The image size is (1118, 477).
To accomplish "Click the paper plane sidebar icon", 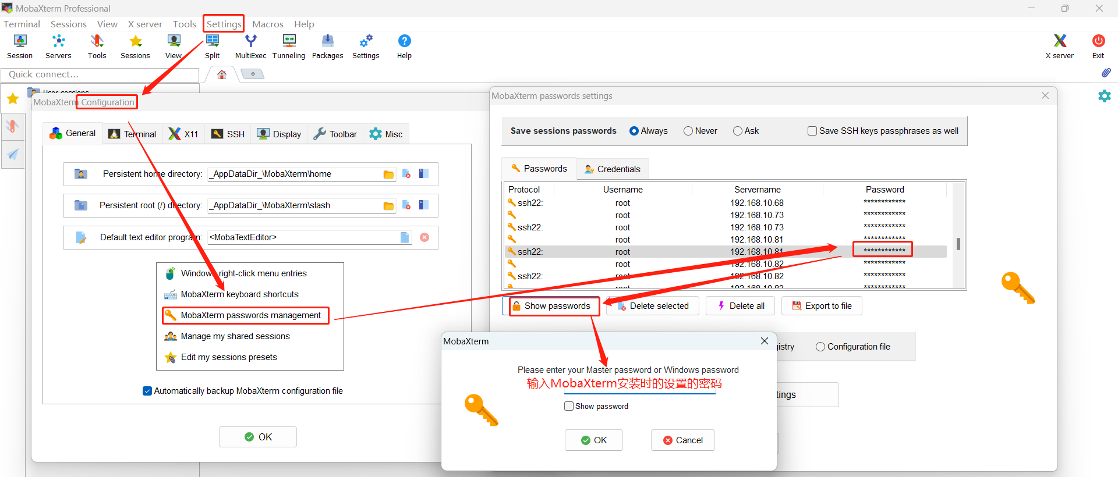I will pyautogui.click(x=13, y=154).
